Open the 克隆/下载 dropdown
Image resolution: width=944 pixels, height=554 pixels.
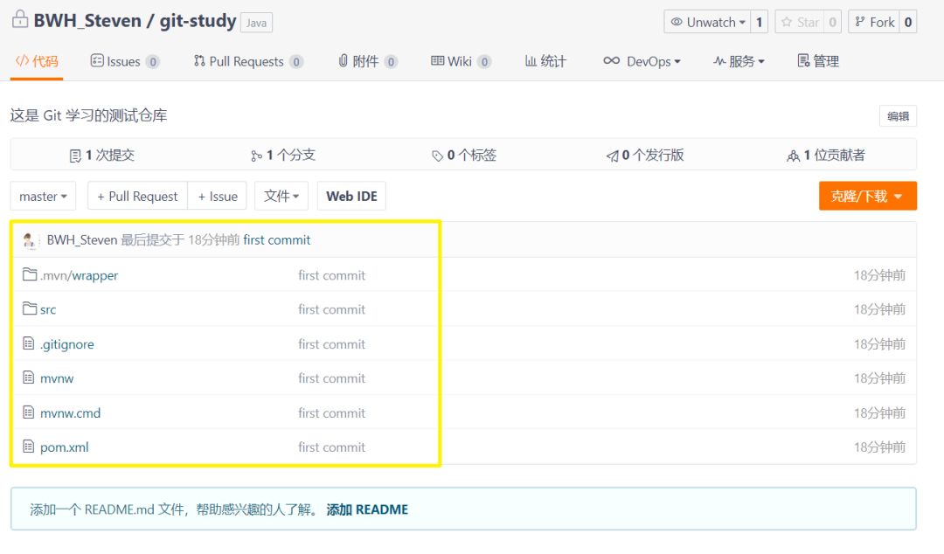(x=867, y=197)
